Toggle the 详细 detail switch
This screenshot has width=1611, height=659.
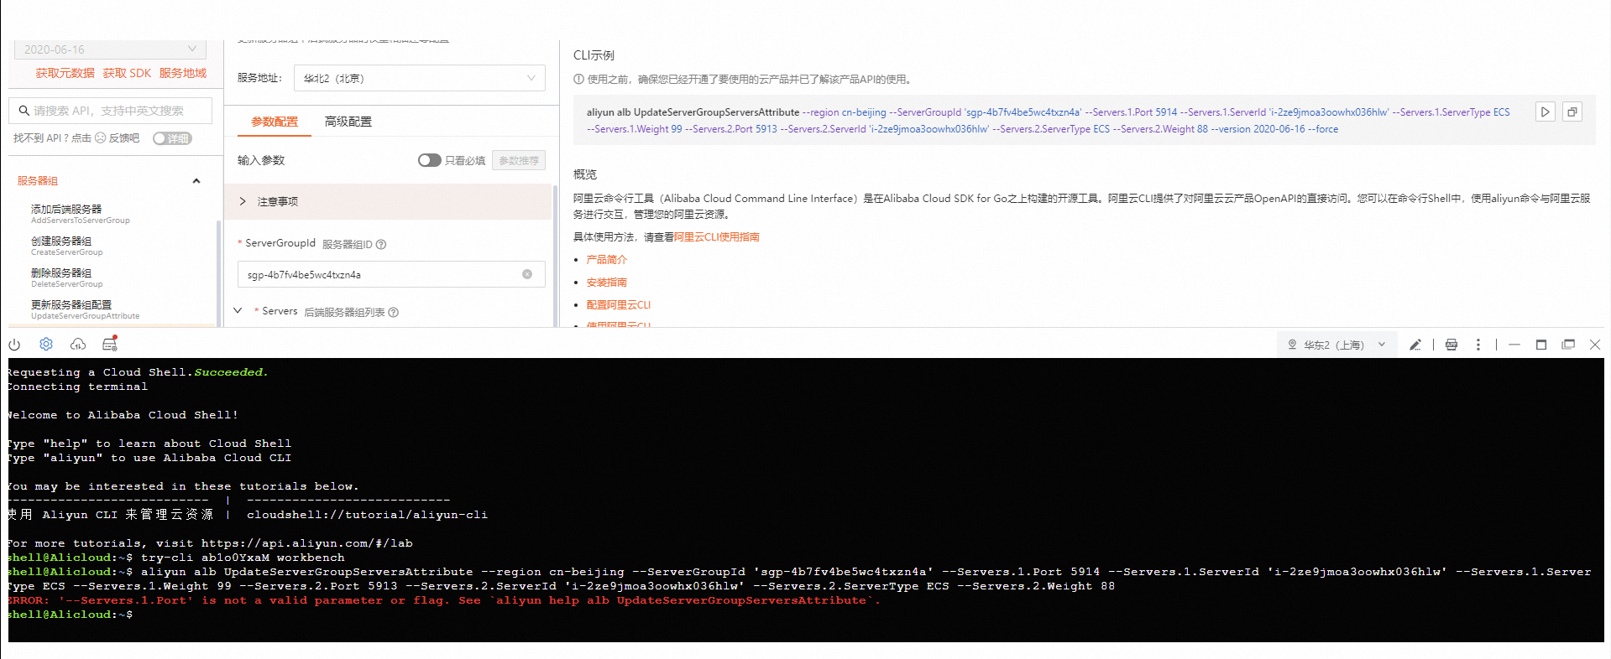pos(172,138)
